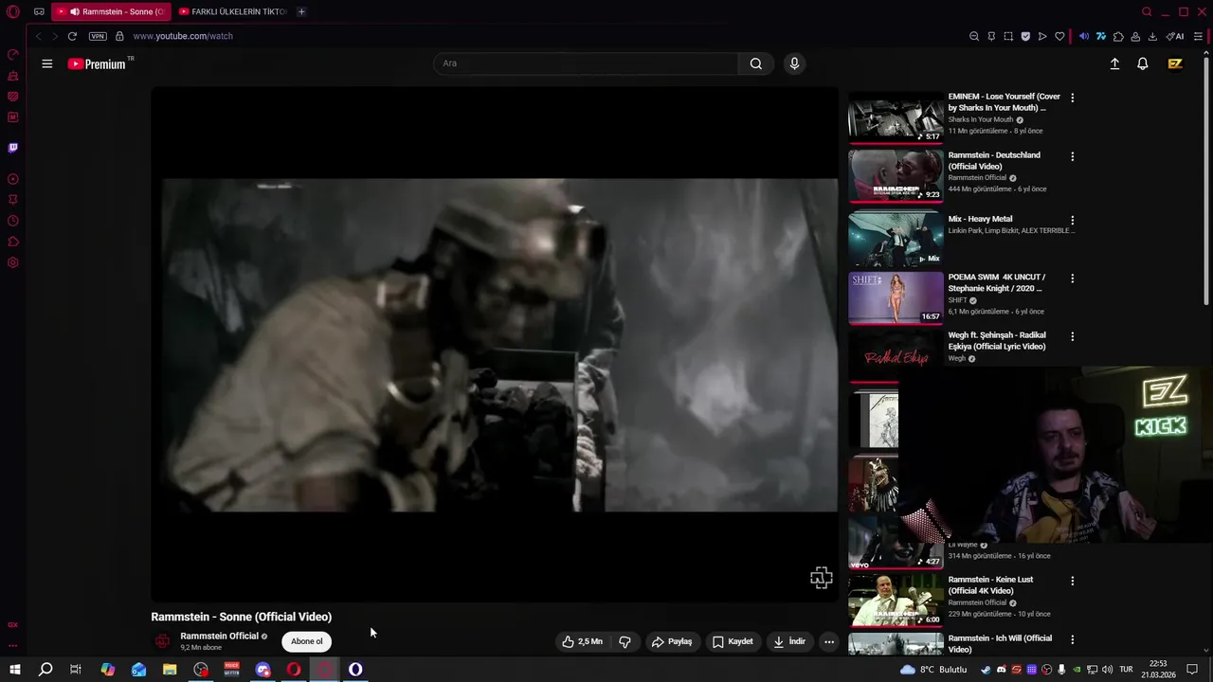Open Opera ad blocker shield icon
The image size is (1213, 682).
(x=1025, y=36)
